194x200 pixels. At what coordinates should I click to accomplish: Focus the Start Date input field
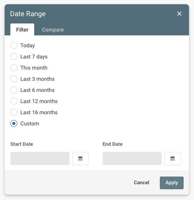tap(40, 158)
